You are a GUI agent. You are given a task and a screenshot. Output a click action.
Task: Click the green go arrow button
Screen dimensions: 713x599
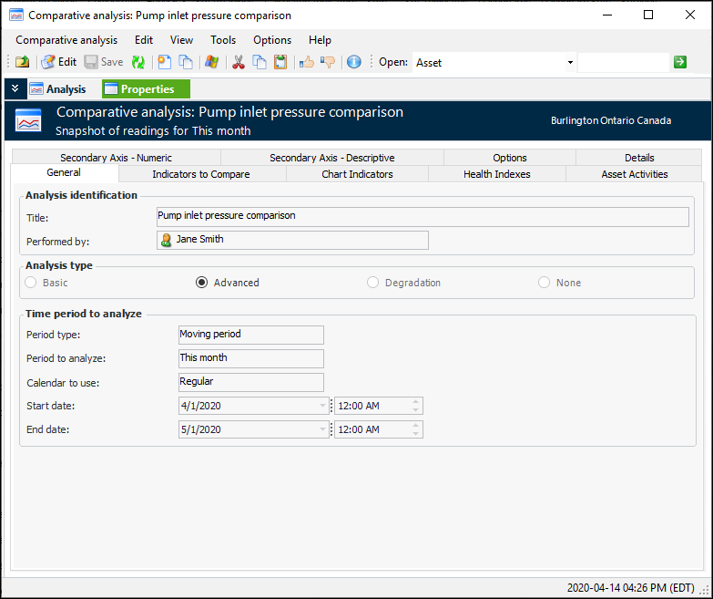coord(679,62)
